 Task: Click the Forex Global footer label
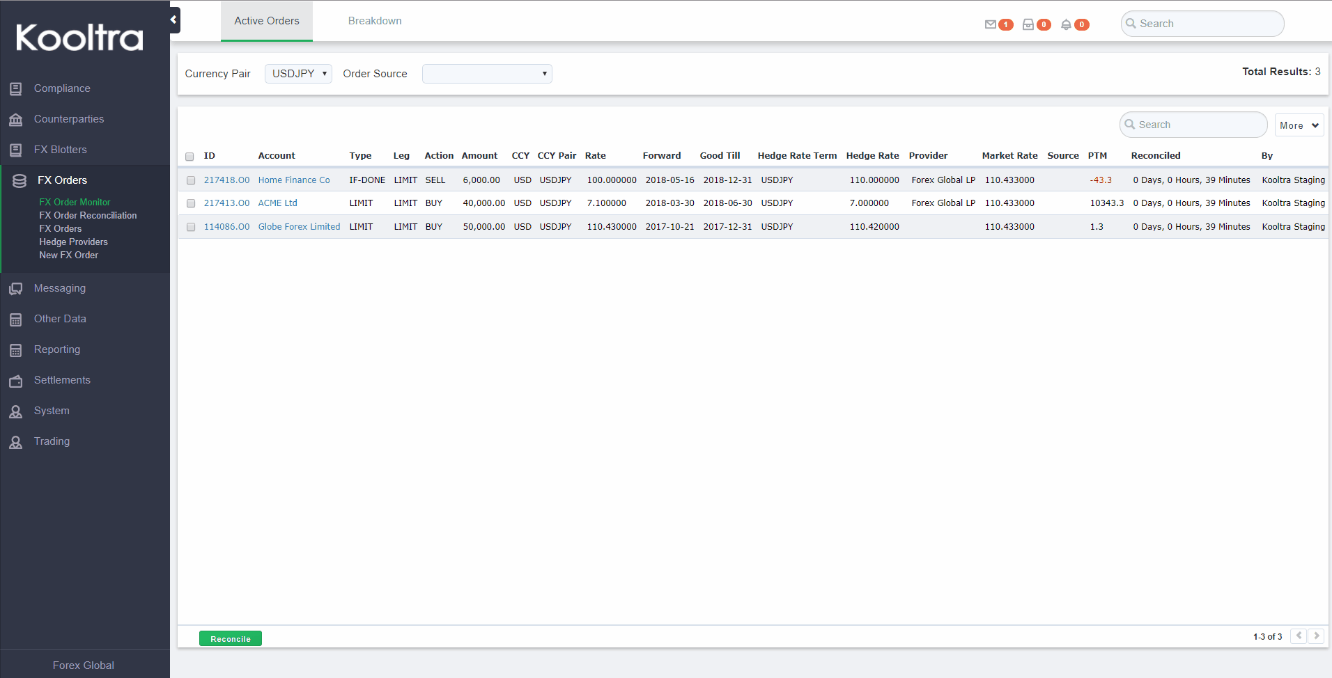click(84, 665)
